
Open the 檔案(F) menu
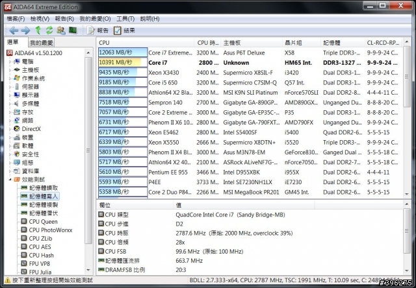[16, 19]
